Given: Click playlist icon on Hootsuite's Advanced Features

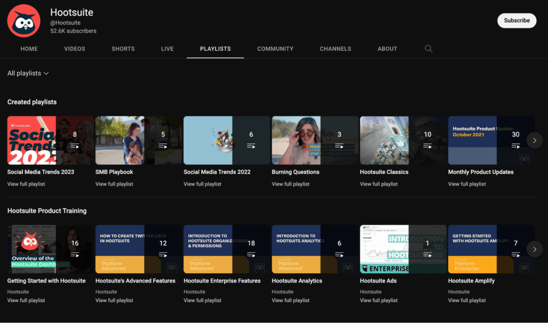Looking at the screenshot, I should (x=163, y=255).
